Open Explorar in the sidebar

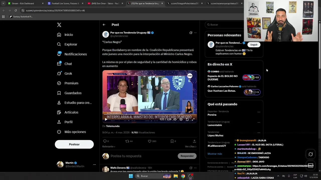[x=67, y=44]
